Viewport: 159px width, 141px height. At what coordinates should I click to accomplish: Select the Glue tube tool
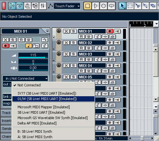click(x=145, y=6)
